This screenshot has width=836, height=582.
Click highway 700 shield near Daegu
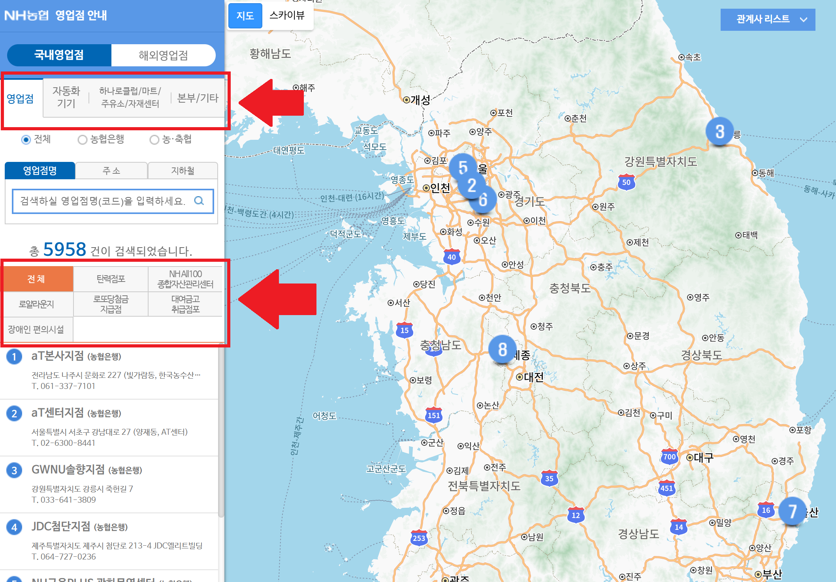(x=669, y=456)
